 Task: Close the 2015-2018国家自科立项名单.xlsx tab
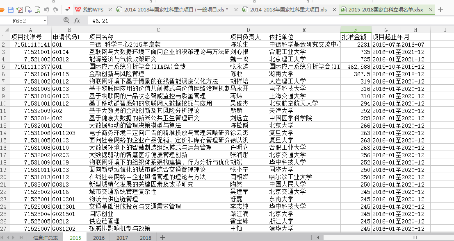click(x=431, y=10)
